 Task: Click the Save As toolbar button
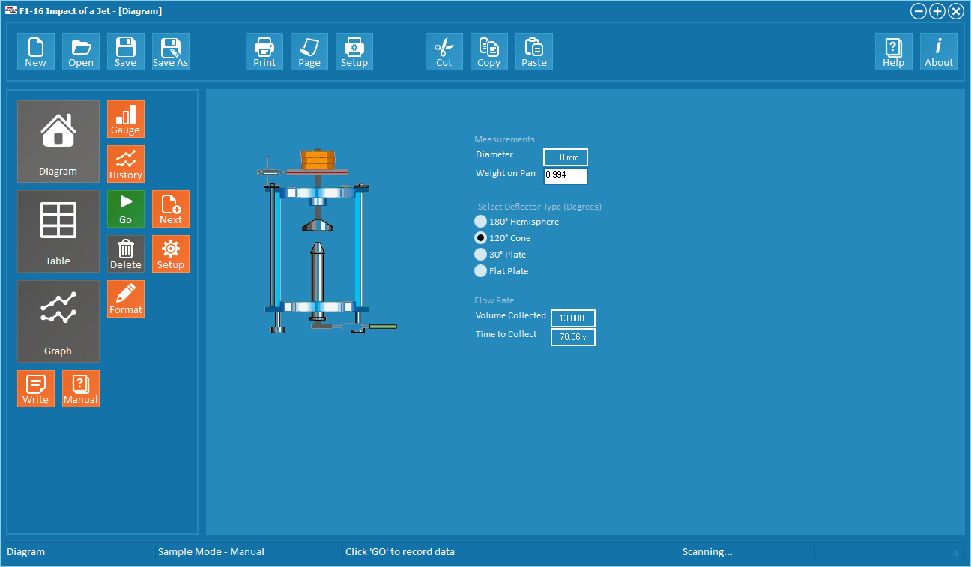pos(171,52)
